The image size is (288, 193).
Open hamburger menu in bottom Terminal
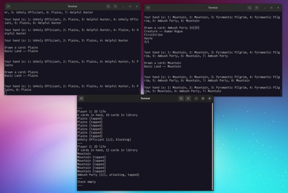[x=188, y=98]
